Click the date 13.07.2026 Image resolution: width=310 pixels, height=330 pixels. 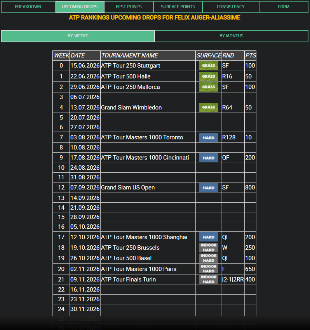(x=85, y=108)
